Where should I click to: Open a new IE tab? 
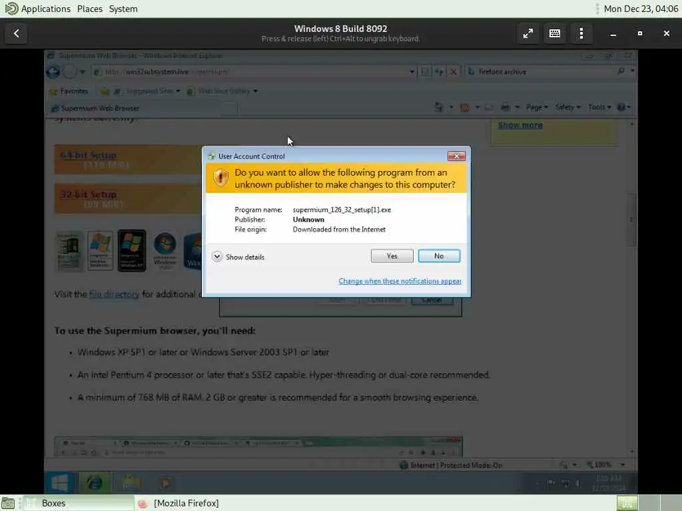[x=229, y=108]
